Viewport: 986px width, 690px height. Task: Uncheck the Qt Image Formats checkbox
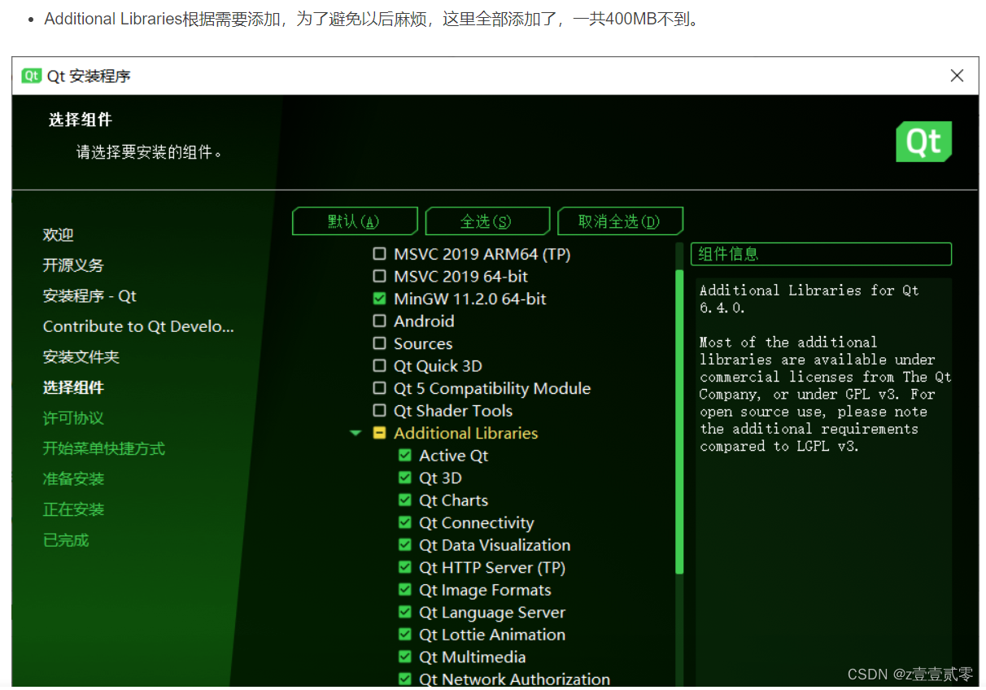pyautogui.click(x=404, y=590)
